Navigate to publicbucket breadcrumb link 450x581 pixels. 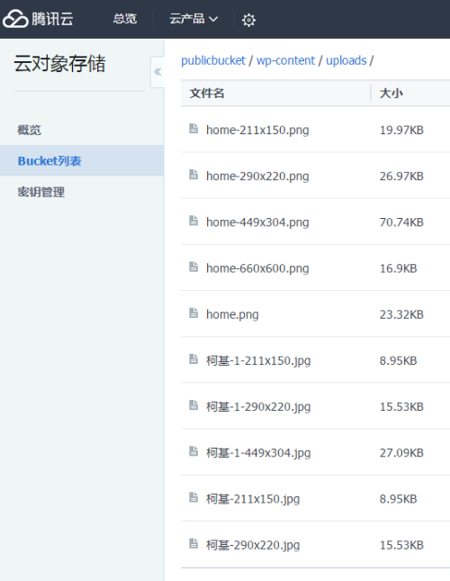[213, 60]
